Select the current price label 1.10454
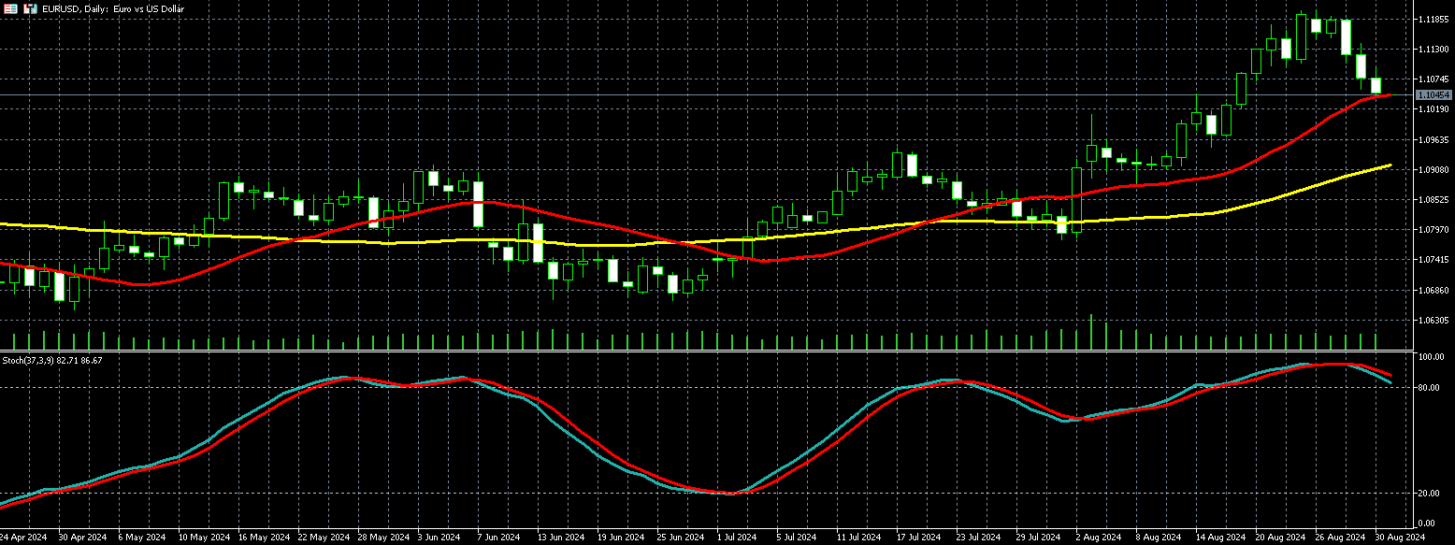Image resolution: width=1455 pixels, height=545 pixels. pyautogui.click(x=1433, y=95)
